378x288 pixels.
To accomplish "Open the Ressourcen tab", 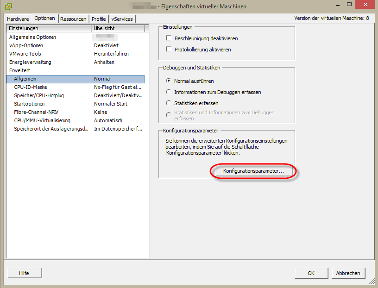I will (x=73, y=19).
